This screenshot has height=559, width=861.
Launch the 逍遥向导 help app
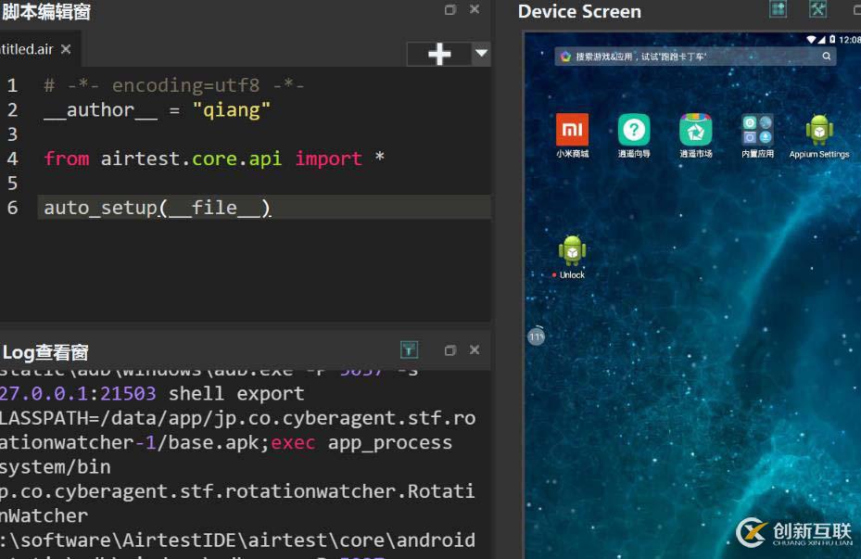coord(634,131)
